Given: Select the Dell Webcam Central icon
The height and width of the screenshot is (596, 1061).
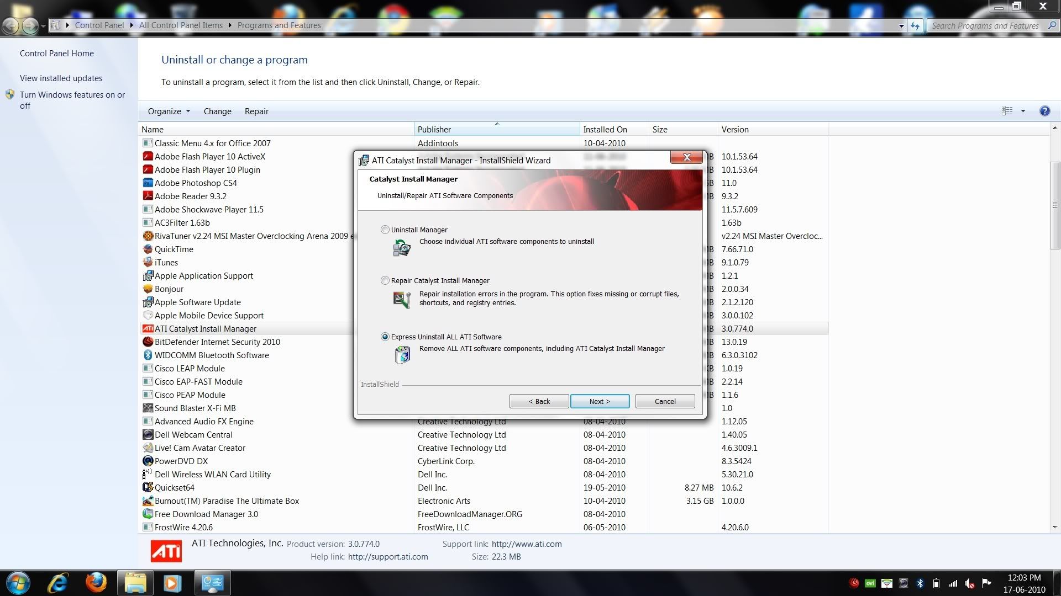Looking at the screenshot, I should (x=148, y=434).
